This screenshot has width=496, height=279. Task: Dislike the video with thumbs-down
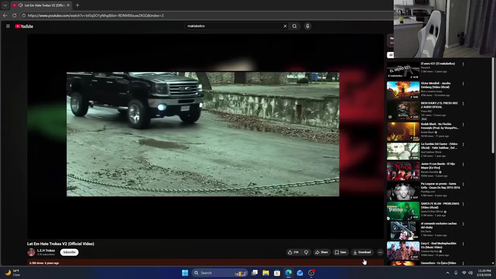[x=306, y=252]
